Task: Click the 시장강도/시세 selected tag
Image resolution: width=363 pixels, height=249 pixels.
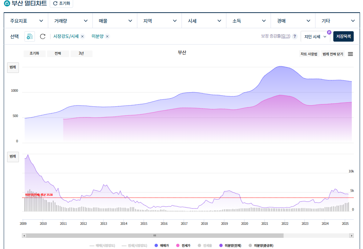Action: [66, 36]
